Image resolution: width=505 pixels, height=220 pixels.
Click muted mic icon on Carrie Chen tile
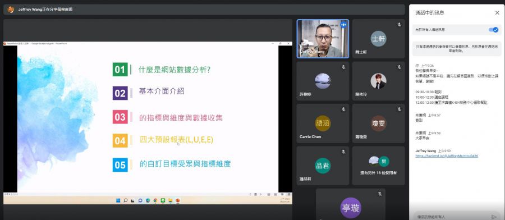(x=343, y=109)
